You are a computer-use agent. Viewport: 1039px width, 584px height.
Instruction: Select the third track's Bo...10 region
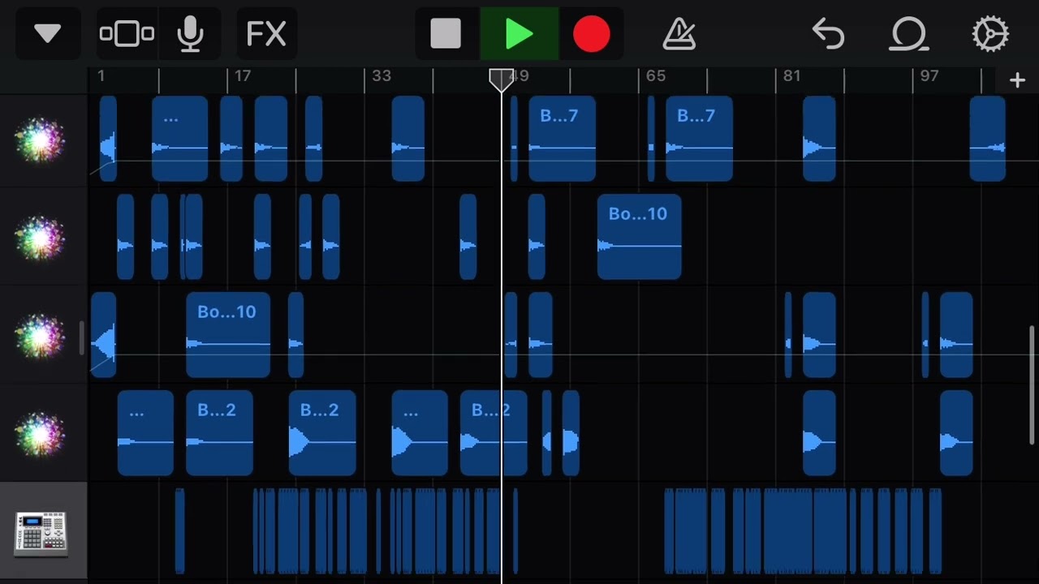(228, 335)
